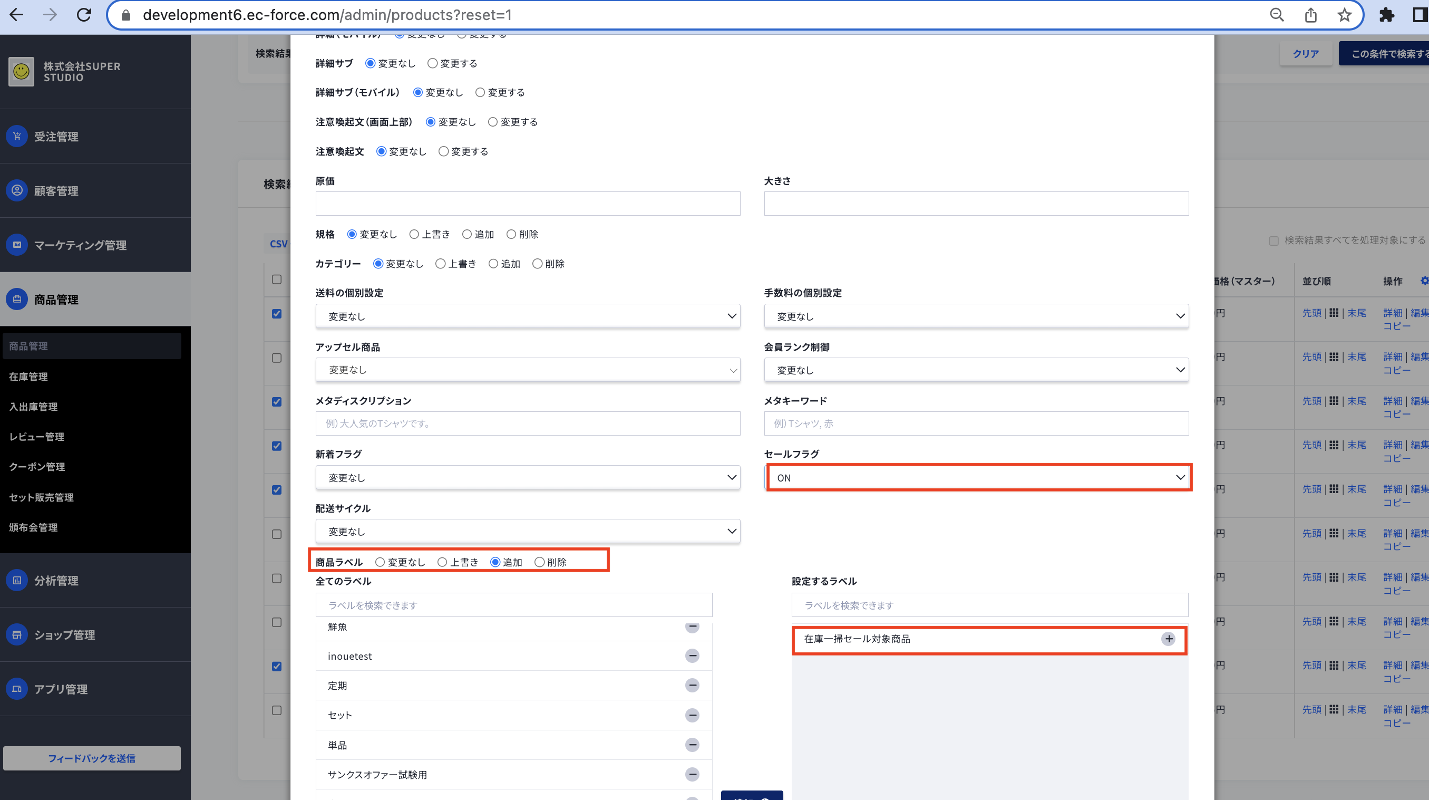Image resolution: width=1429 pixels, height=800 pixels.
Task: Click the クリア button
Action: click(1305, 53)
